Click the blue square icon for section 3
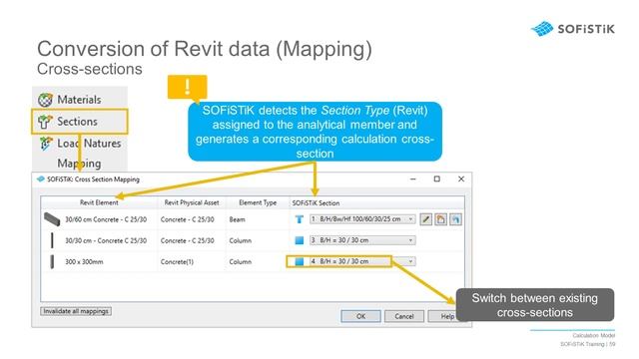The image size is (639, 359). coord(300,240)
